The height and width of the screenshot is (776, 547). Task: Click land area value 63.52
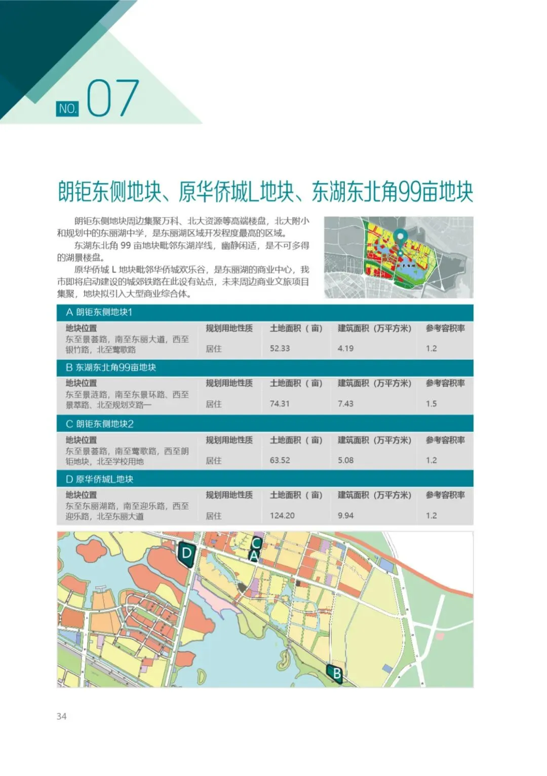[x=280, y=461]
